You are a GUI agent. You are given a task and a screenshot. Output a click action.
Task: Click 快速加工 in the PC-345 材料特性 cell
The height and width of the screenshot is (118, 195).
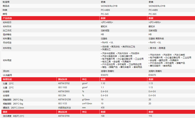pyautogui.click(x=106, y=49)
